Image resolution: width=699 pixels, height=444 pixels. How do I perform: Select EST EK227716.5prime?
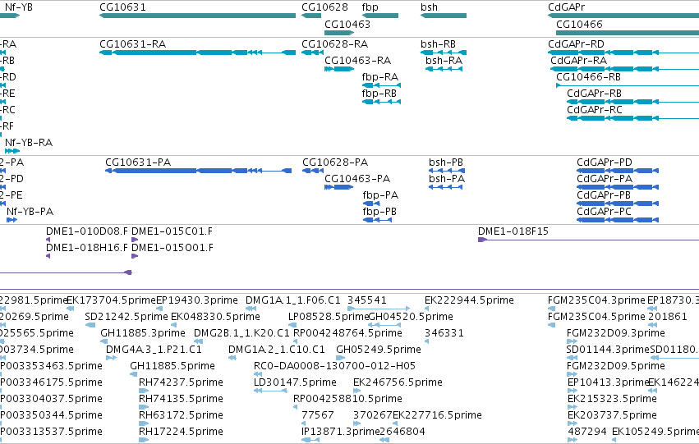pyautogui.click(x=395, y=424)
